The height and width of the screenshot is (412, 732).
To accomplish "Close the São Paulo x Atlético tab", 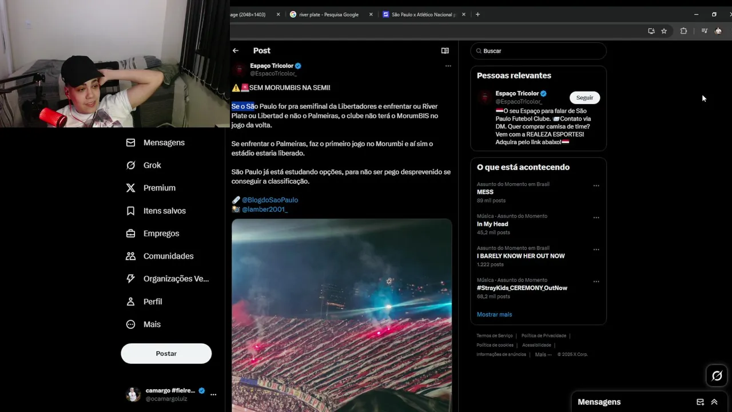I will [x=463, y=14].
